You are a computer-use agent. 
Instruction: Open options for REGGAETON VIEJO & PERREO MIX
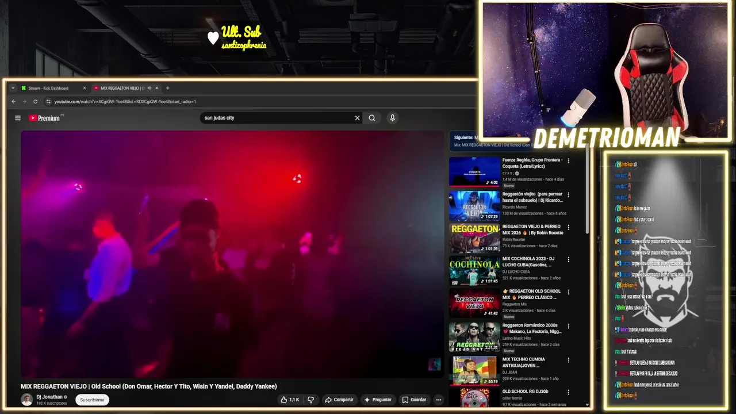569,227
